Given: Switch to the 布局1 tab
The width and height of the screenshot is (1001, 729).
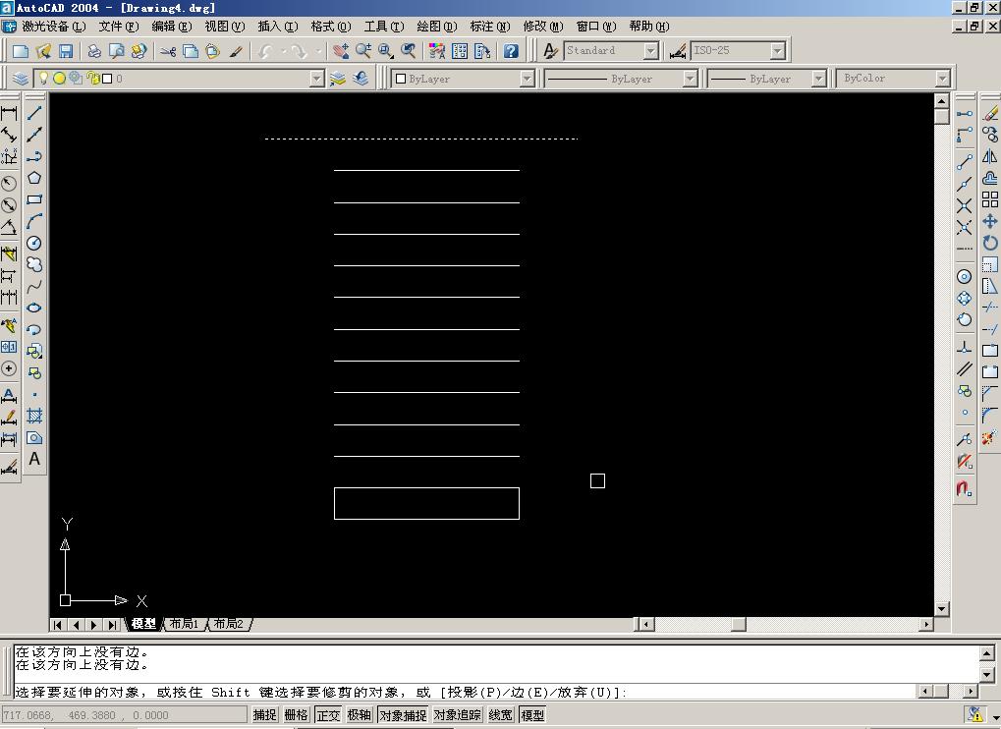Looking at the screenshot, I should 185,624.
